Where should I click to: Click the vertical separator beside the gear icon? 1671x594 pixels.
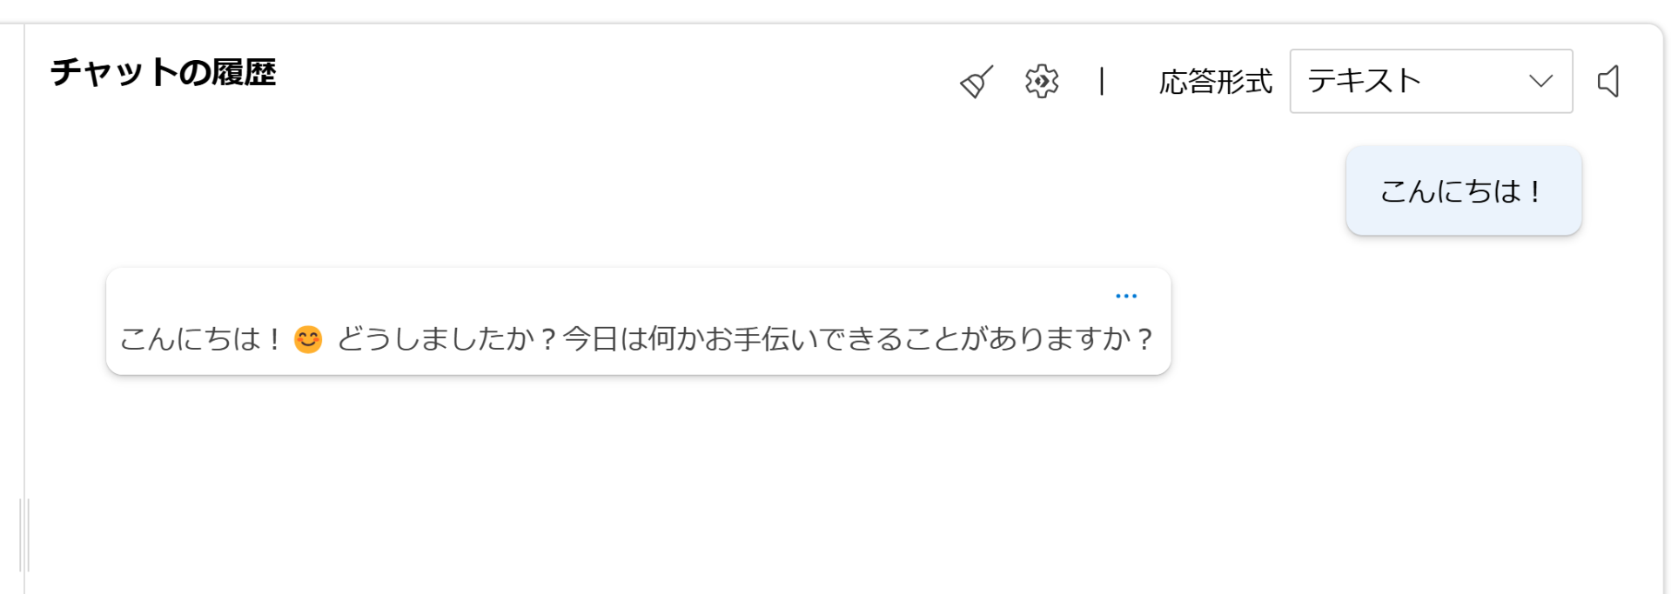[1102, 82]
